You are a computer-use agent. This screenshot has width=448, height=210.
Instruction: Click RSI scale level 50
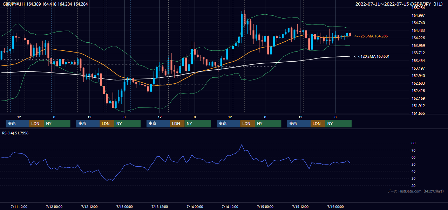(414, 164)
